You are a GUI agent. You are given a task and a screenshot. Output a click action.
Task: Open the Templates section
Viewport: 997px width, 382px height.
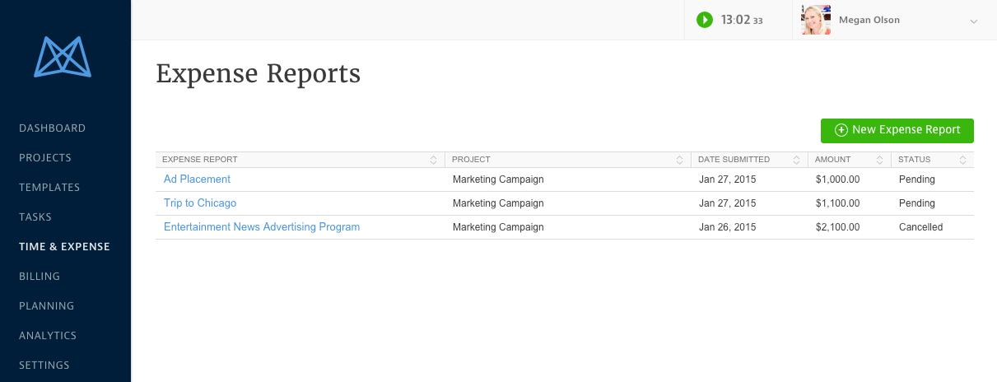(49, 188)
